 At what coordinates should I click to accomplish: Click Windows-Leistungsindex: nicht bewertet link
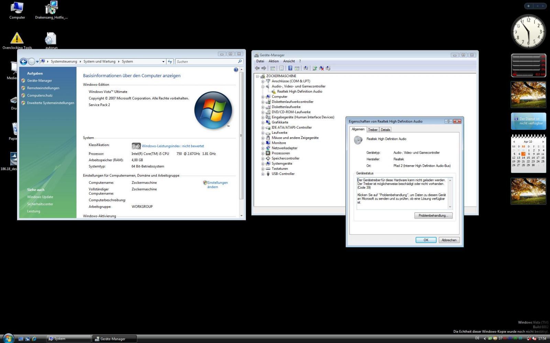173,146
